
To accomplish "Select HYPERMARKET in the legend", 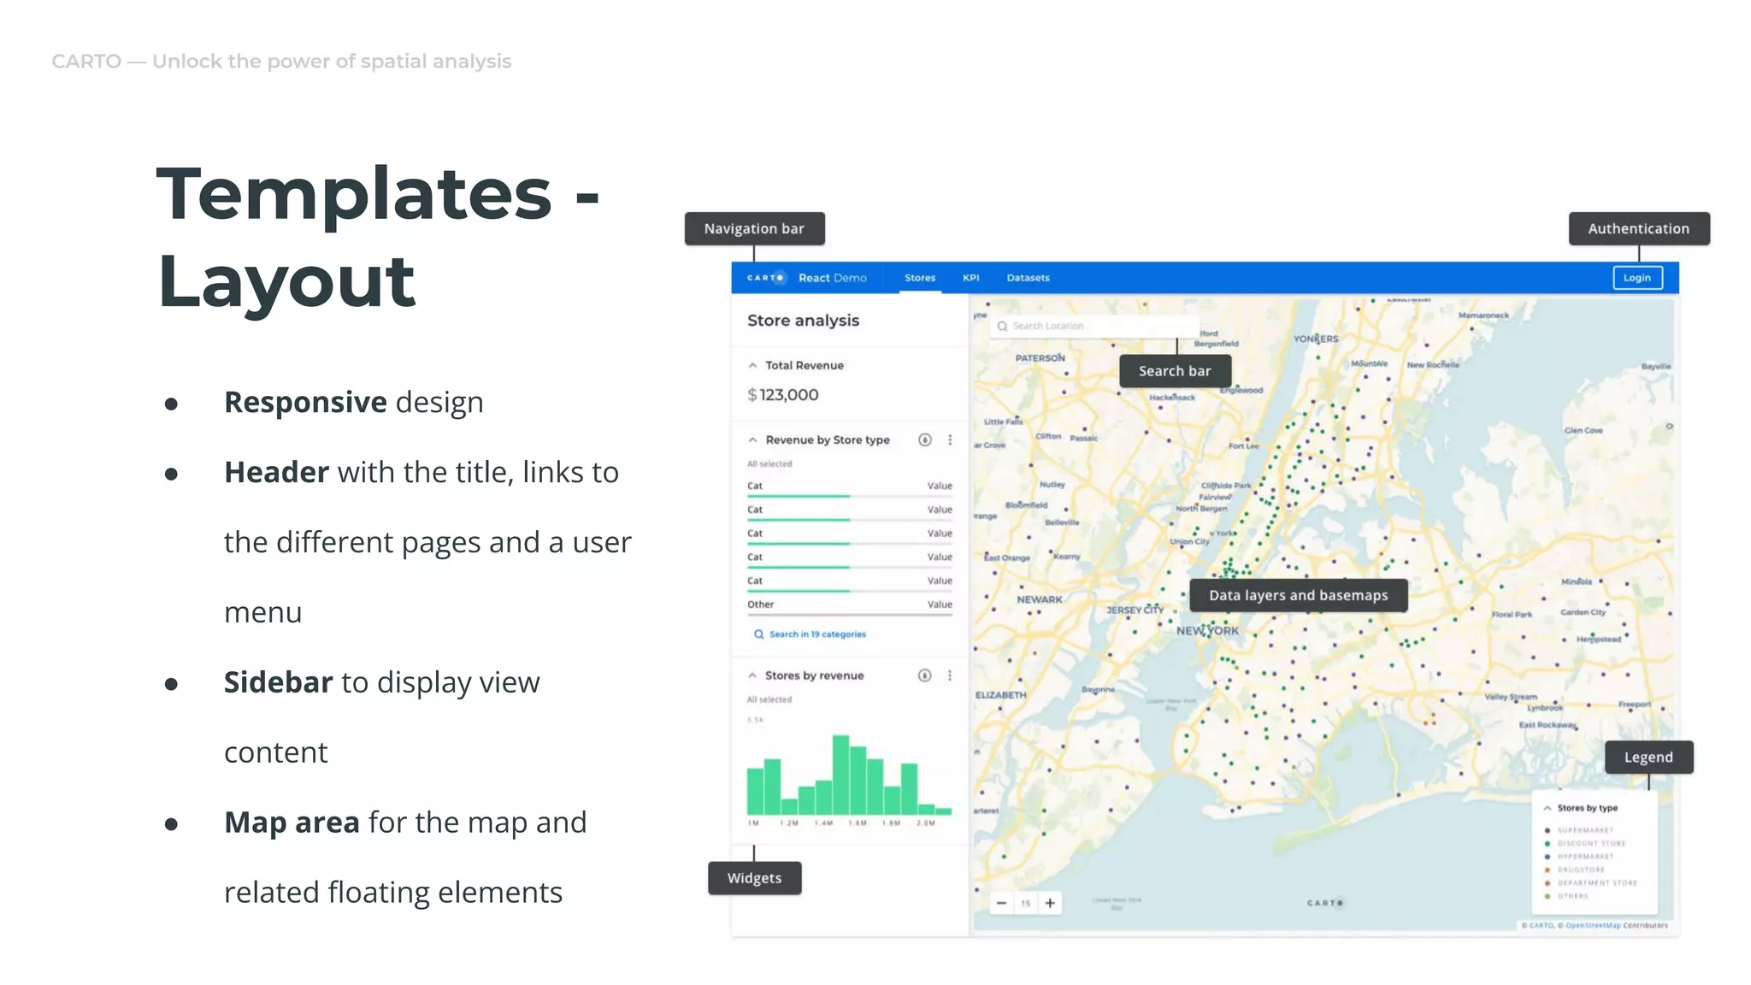I will (x=1585, y=857).
